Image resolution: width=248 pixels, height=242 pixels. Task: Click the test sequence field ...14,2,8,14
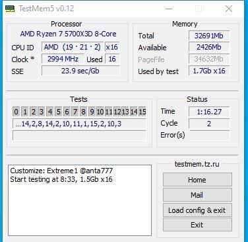[79, 124]
